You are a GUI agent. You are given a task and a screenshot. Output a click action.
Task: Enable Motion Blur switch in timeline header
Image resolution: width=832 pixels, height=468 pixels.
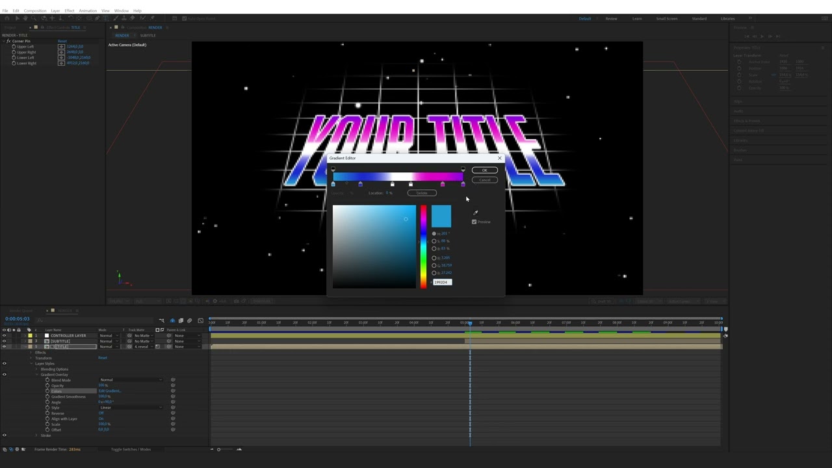point(189,320)
